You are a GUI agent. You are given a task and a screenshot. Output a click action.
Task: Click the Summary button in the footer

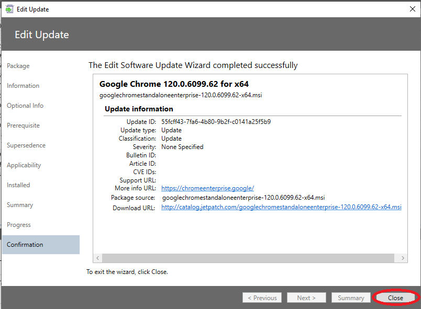pos(351,297)
